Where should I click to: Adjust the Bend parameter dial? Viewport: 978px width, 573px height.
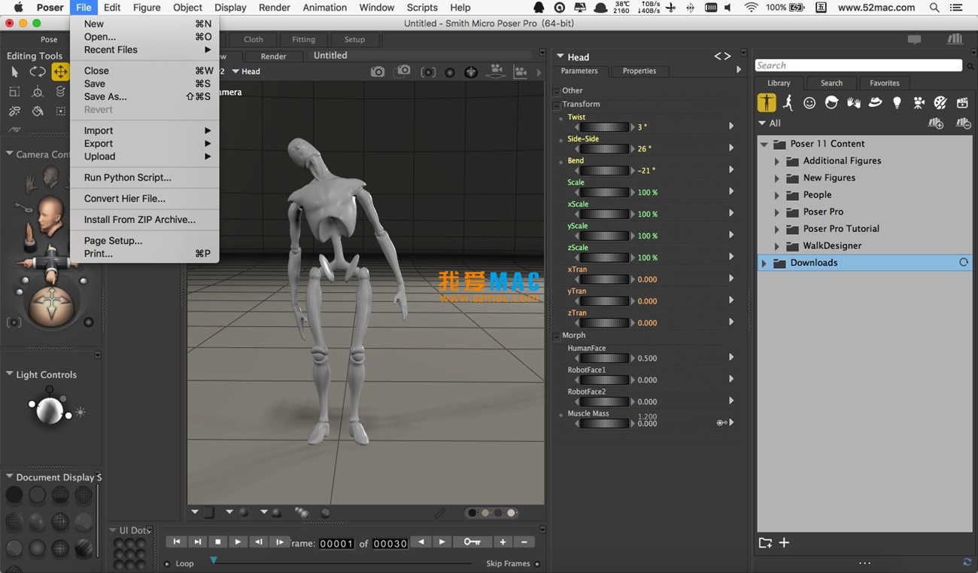[x=603, y=171]
